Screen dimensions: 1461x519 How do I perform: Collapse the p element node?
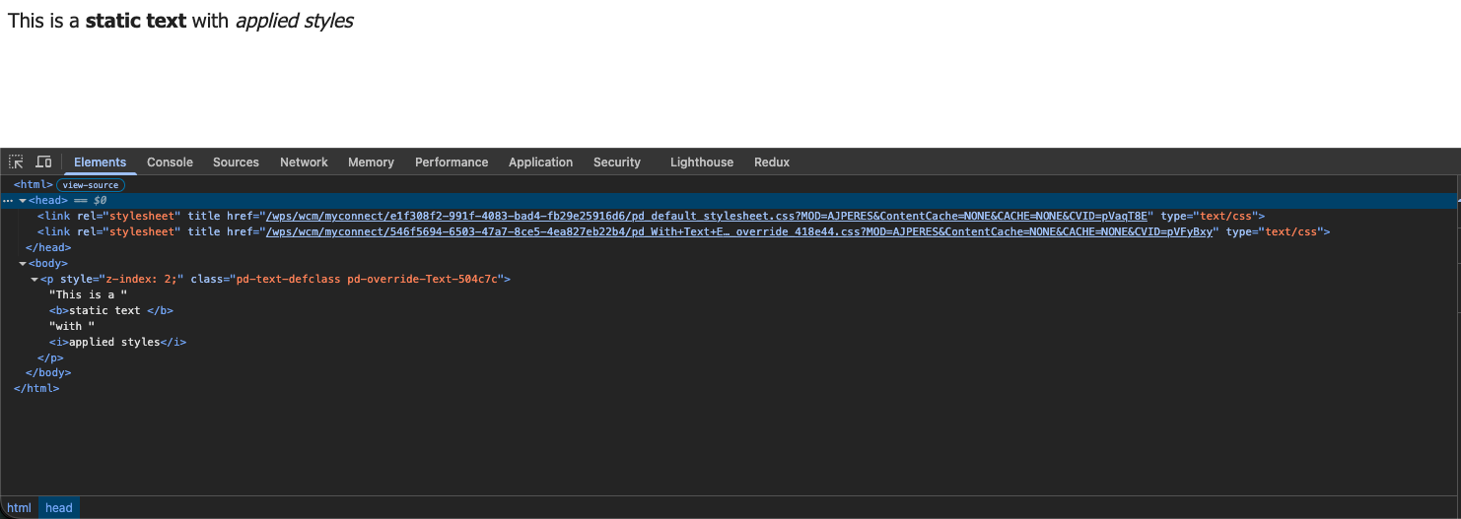tap(35, 279)
